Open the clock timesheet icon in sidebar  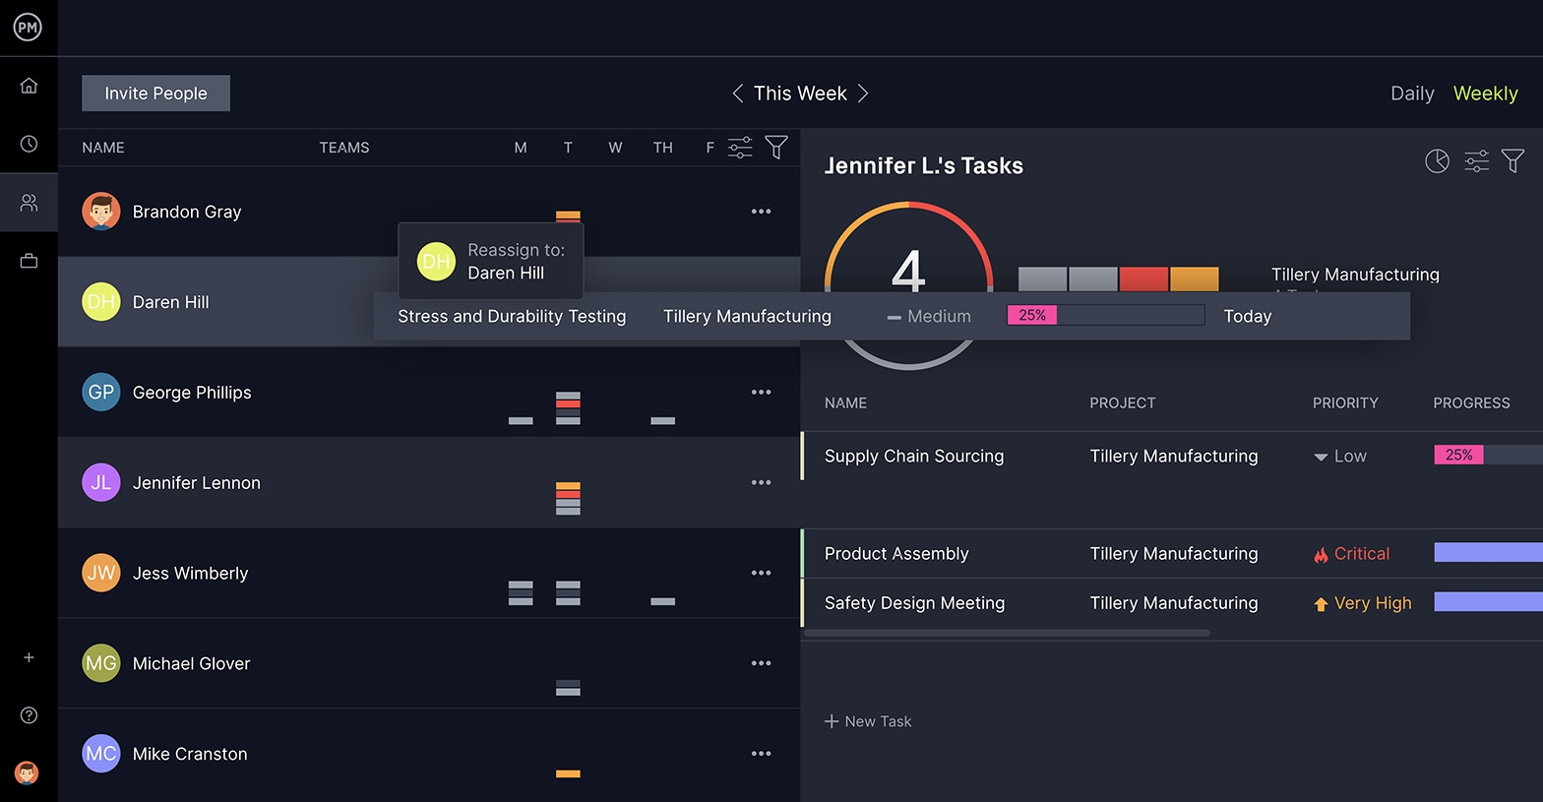(x=29, y=144)
